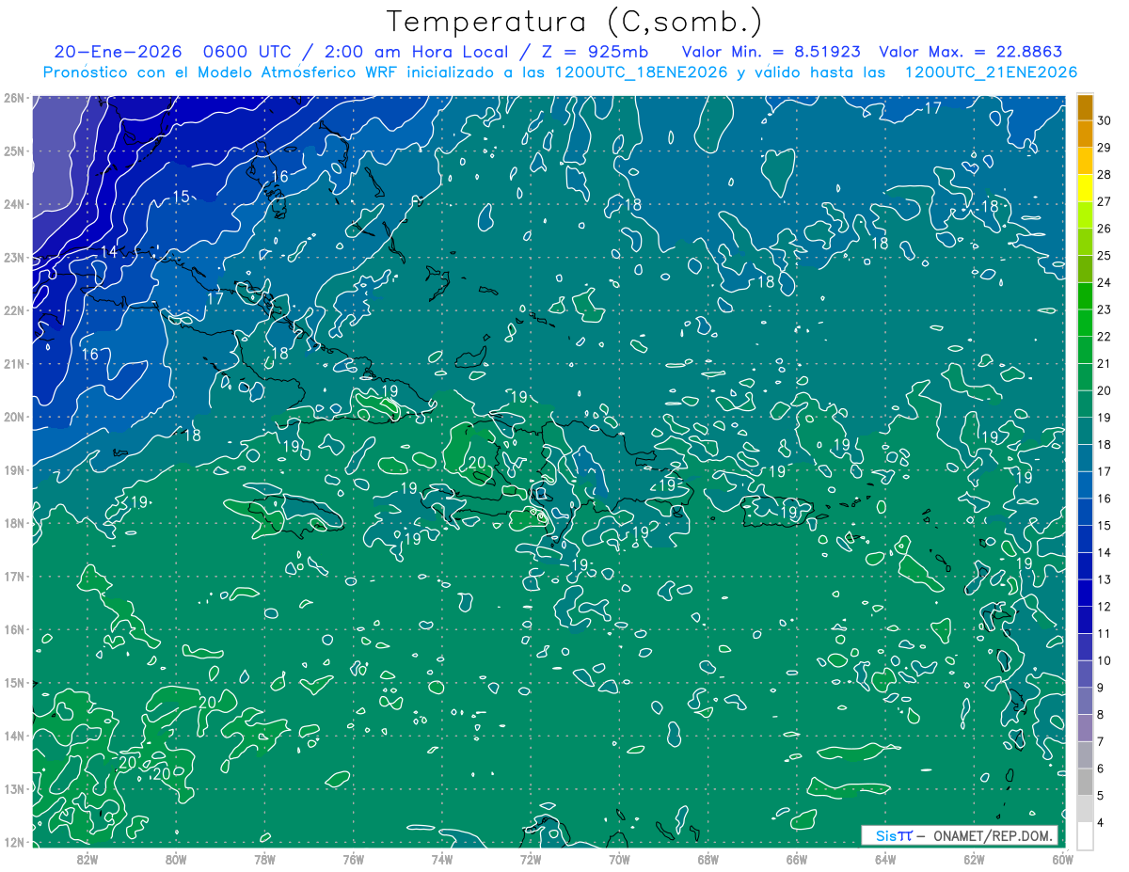Click color scale value 25
The height and width of the screenshot is (872, 1129).
(1105, 256)
